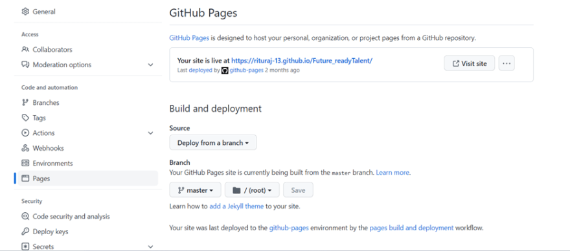This screenshot has width=570, height=251.
Task: Click the deployed link under site URL
Action: coord(200,70)
